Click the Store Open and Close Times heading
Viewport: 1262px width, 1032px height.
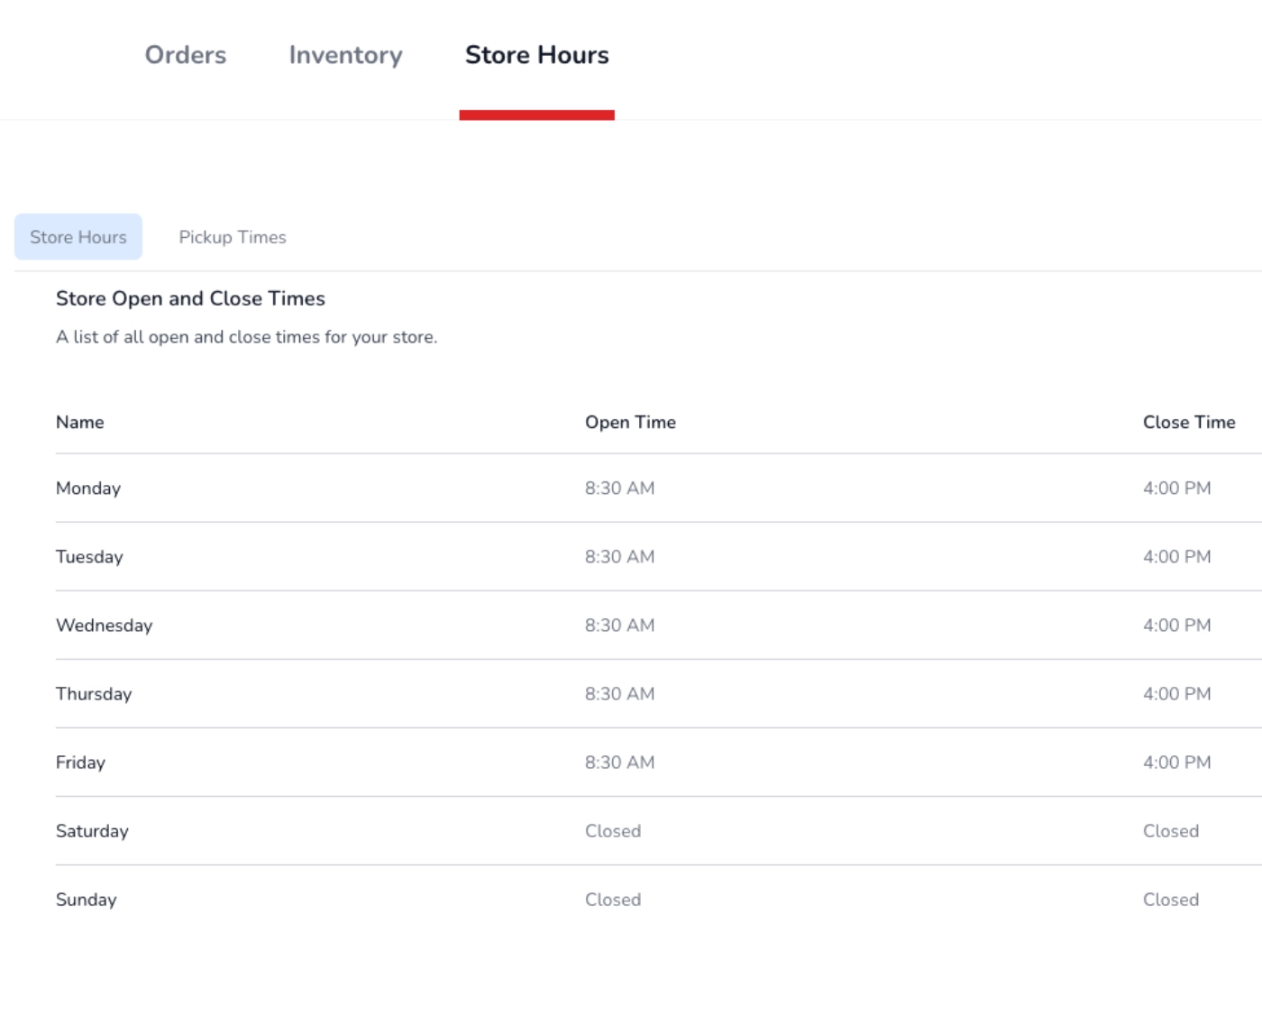(x=190, y=297)
